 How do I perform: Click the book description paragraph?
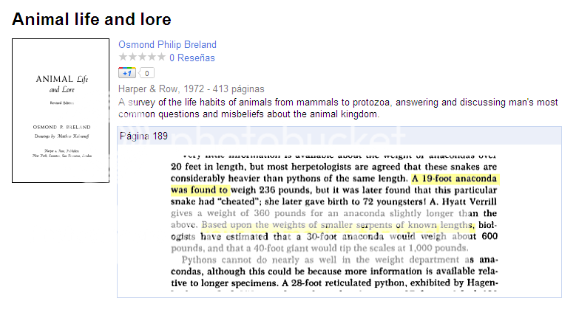click(338, 108)
